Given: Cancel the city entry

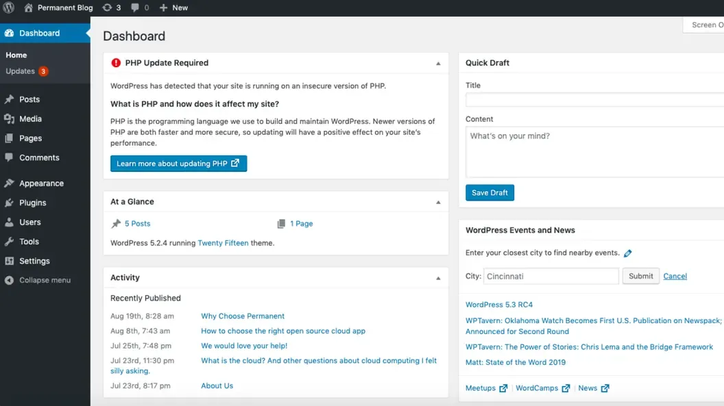Looking at the screenshot, I should [675, 276].
